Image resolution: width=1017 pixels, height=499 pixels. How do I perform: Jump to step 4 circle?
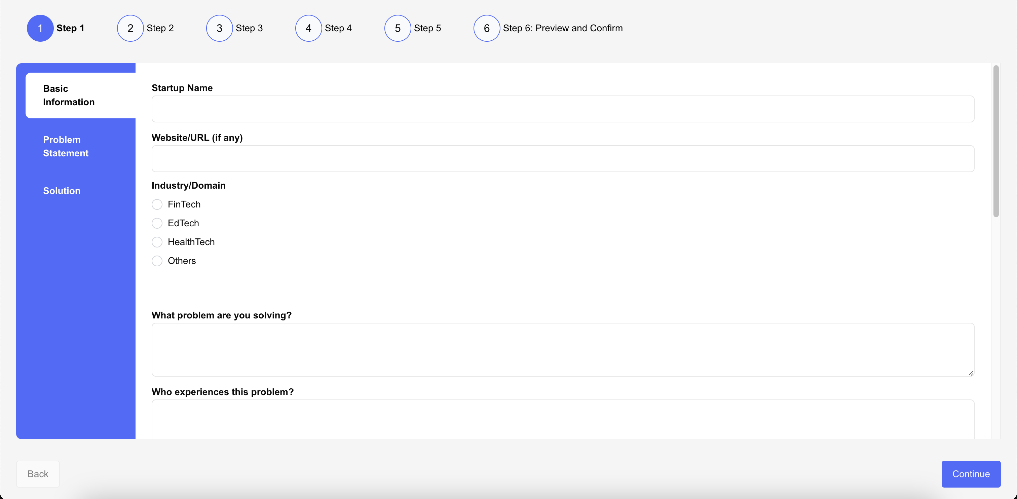[308, 28]
